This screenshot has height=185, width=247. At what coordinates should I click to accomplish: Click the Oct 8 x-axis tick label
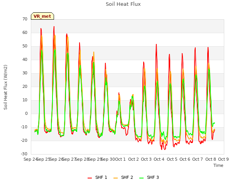click(210, 159)
